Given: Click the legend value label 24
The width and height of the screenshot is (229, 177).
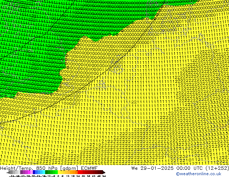Looking at the screenshot, I should click(78, 176).
